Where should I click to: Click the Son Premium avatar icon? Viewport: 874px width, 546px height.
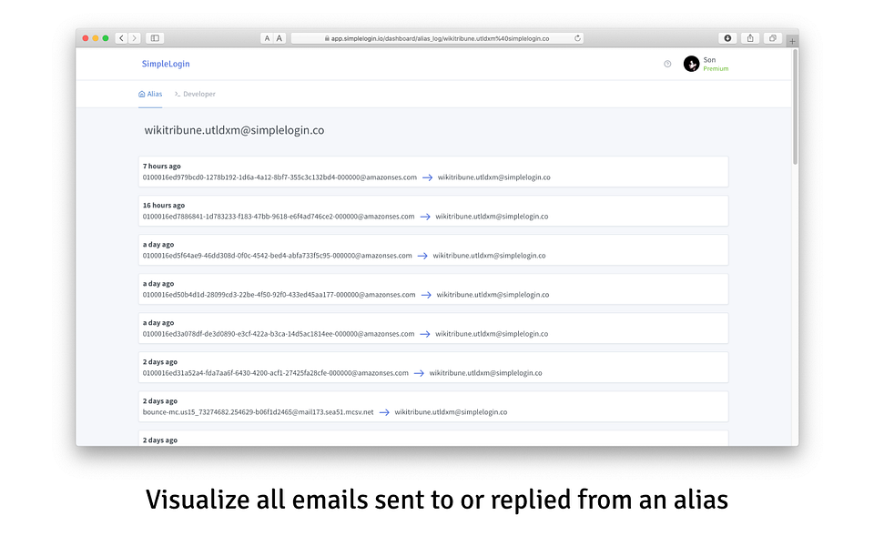692,64
